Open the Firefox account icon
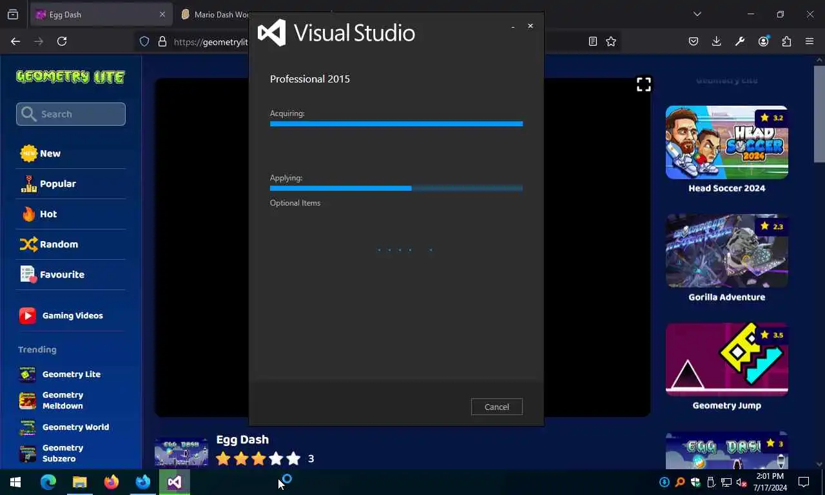This screenshot has width=825, height=495. pos(764,41)
